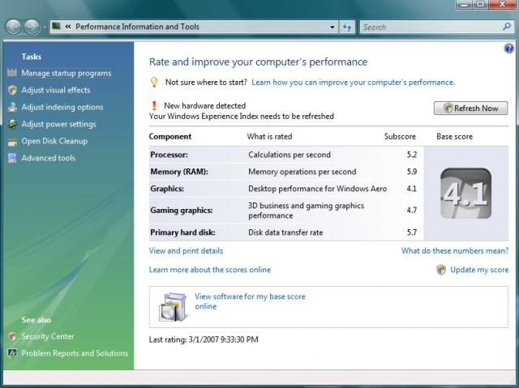Click the 'Performance Information and Tools' breadcrumb
Image resolution: width=519 pixels, height=388 pixels.
pos(137,27)
